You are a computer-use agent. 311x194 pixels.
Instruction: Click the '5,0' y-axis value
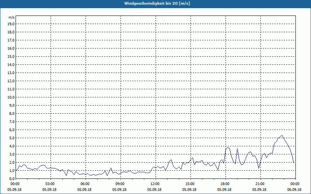[12, 138]
